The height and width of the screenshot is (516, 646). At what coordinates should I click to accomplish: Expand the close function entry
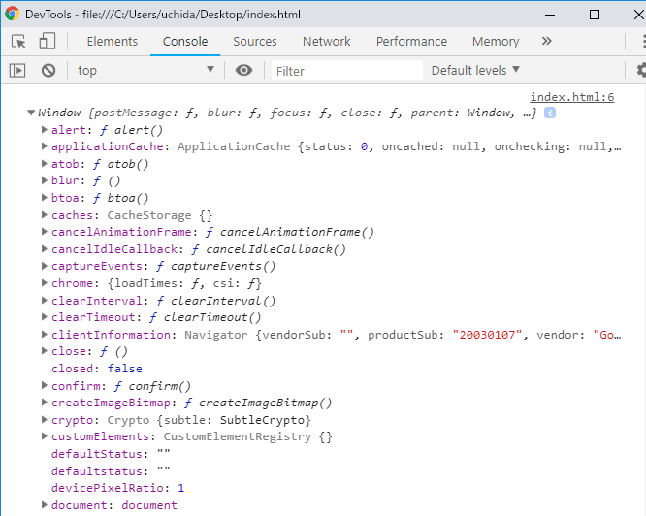[44, 351]
